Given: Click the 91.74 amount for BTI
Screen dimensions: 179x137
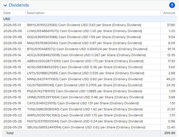Looking at the screenshot, I should click(171, 49).
